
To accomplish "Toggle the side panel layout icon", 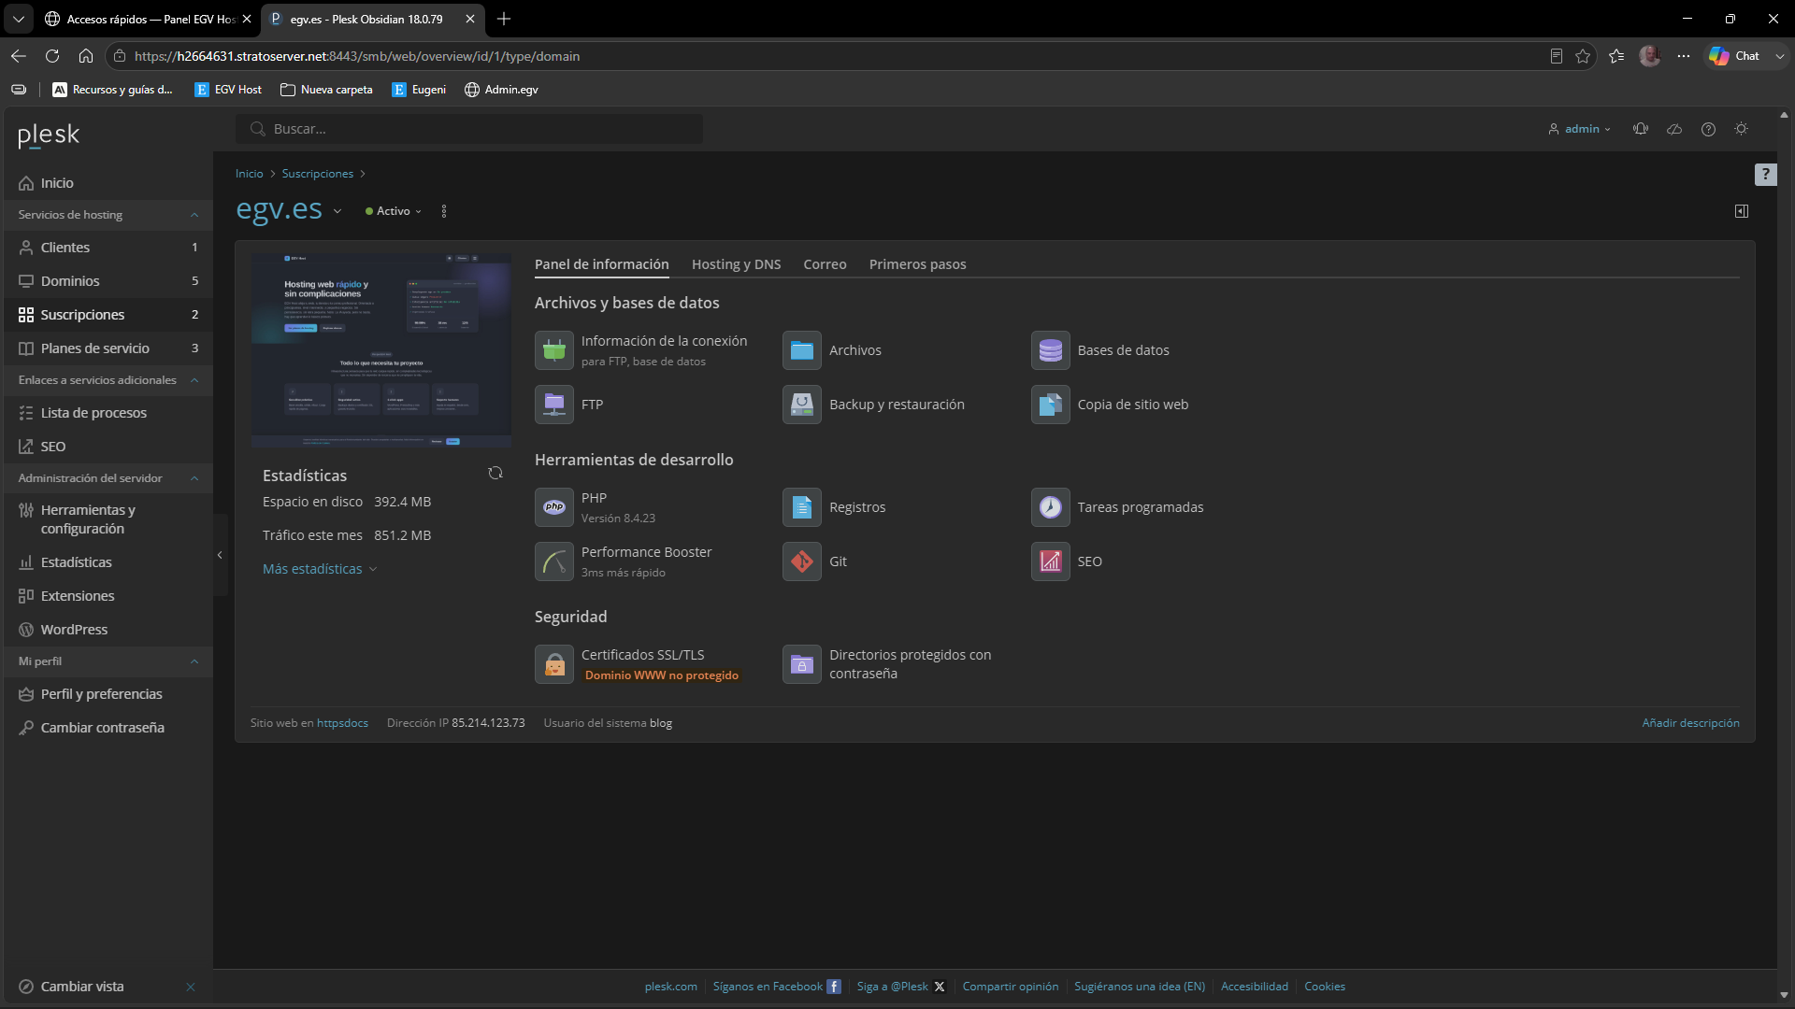I will [1742, 211].
